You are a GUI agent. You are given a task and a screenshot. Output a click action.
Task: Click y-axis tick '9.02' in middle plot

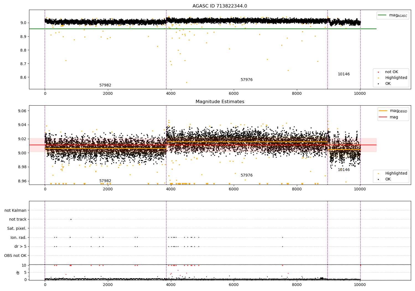tap(22, 139)
